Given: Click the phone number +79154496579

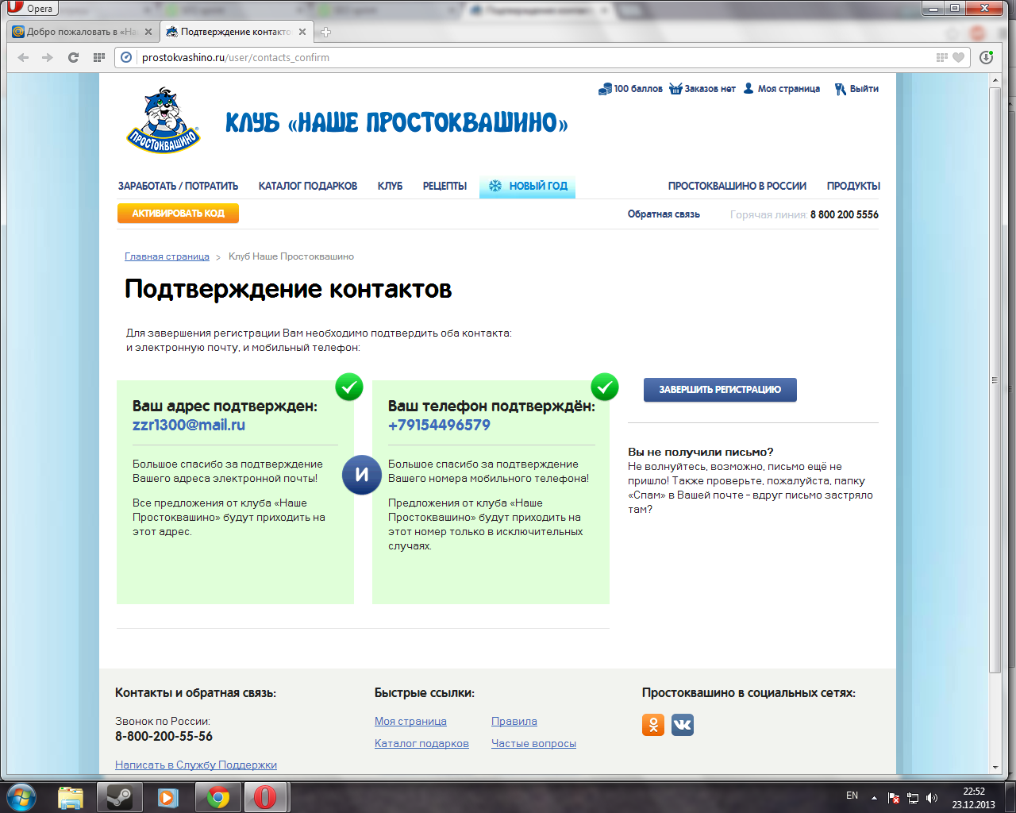Looking at the screenshot, I should (x=439, y=425).
